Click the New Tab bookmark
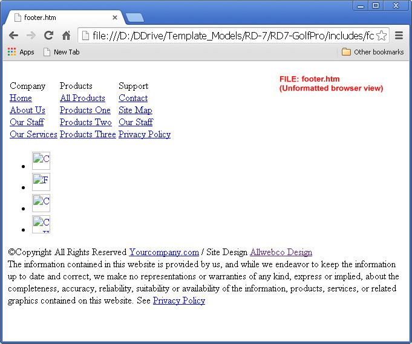The image size is (412, 344). tap(61, 52)
